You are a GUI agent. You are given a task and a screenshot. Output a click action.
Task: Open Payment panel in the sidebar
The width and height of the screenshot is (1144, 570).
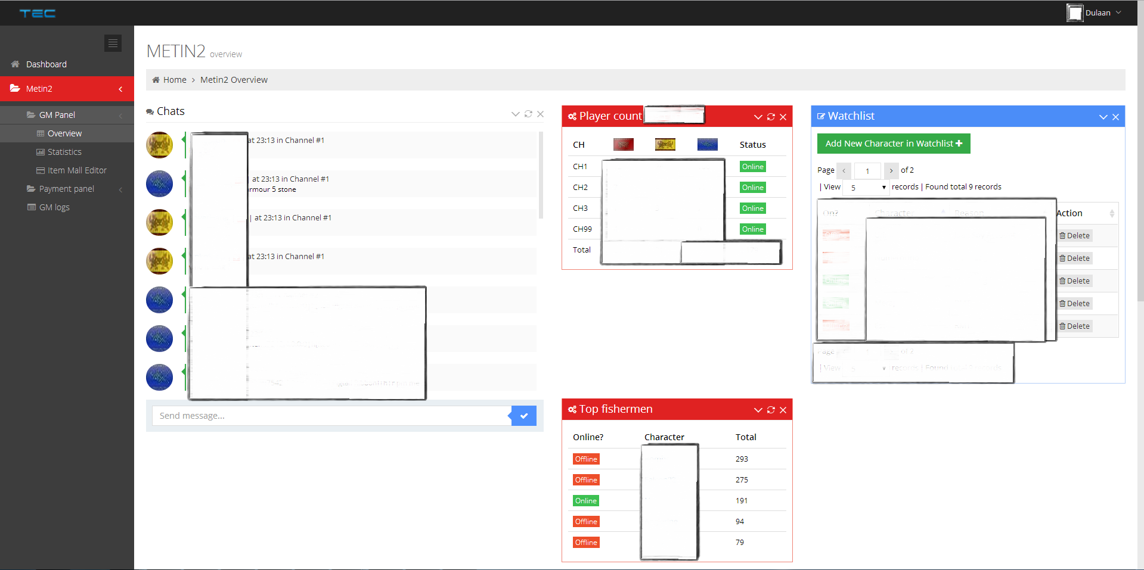[67, 189]
